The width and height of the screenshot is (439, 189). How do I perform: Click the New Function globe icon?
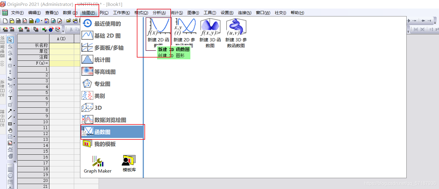point(37,21)
